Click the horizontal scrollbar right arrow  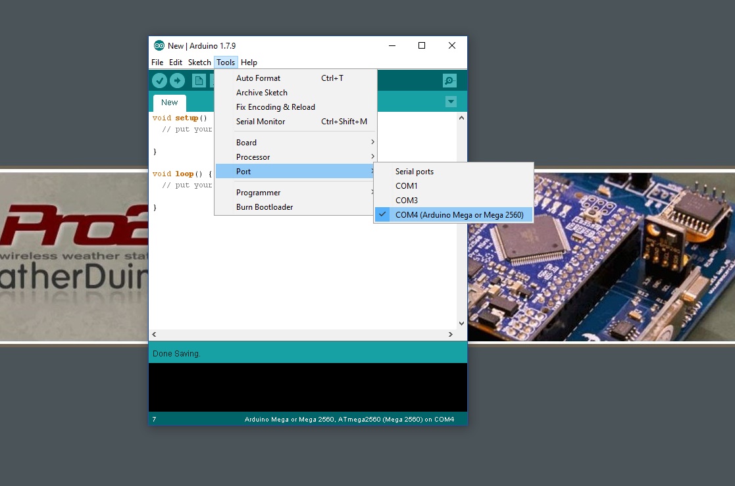coord(451,335)
